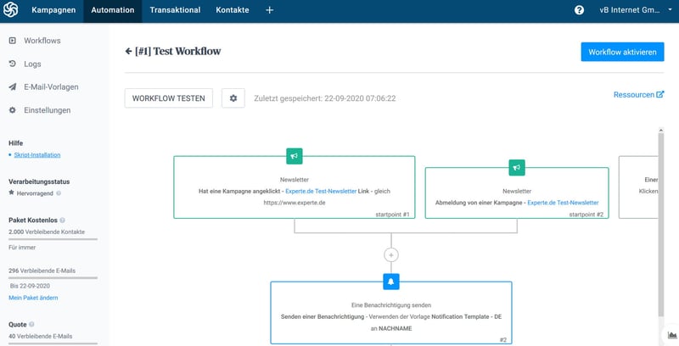Open Einstellungen in the sidebar
679x346 pixels.
pos(48,110)
